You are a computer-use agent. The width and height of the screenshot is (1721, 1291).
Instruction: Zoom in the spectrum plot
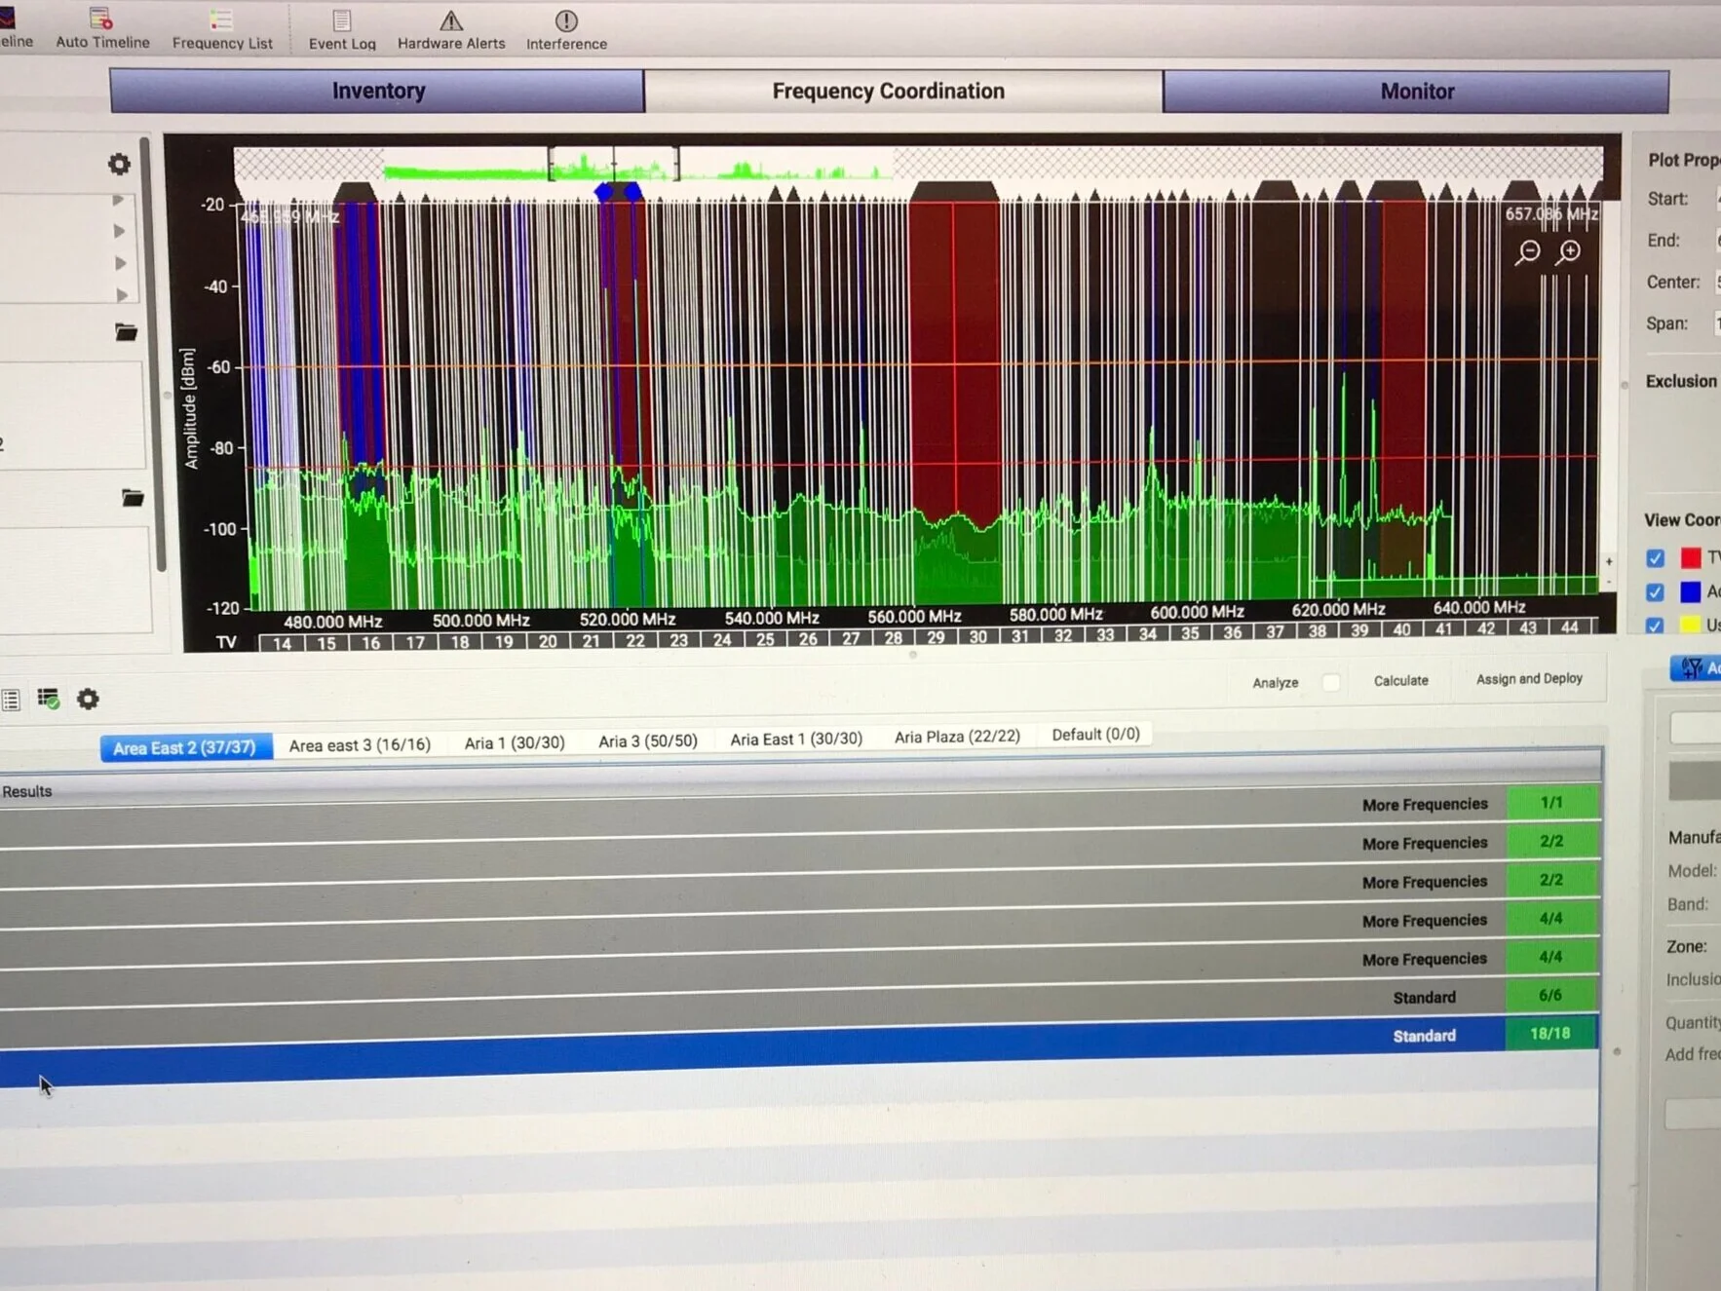pyautogui.click(x=1569, y=252)
